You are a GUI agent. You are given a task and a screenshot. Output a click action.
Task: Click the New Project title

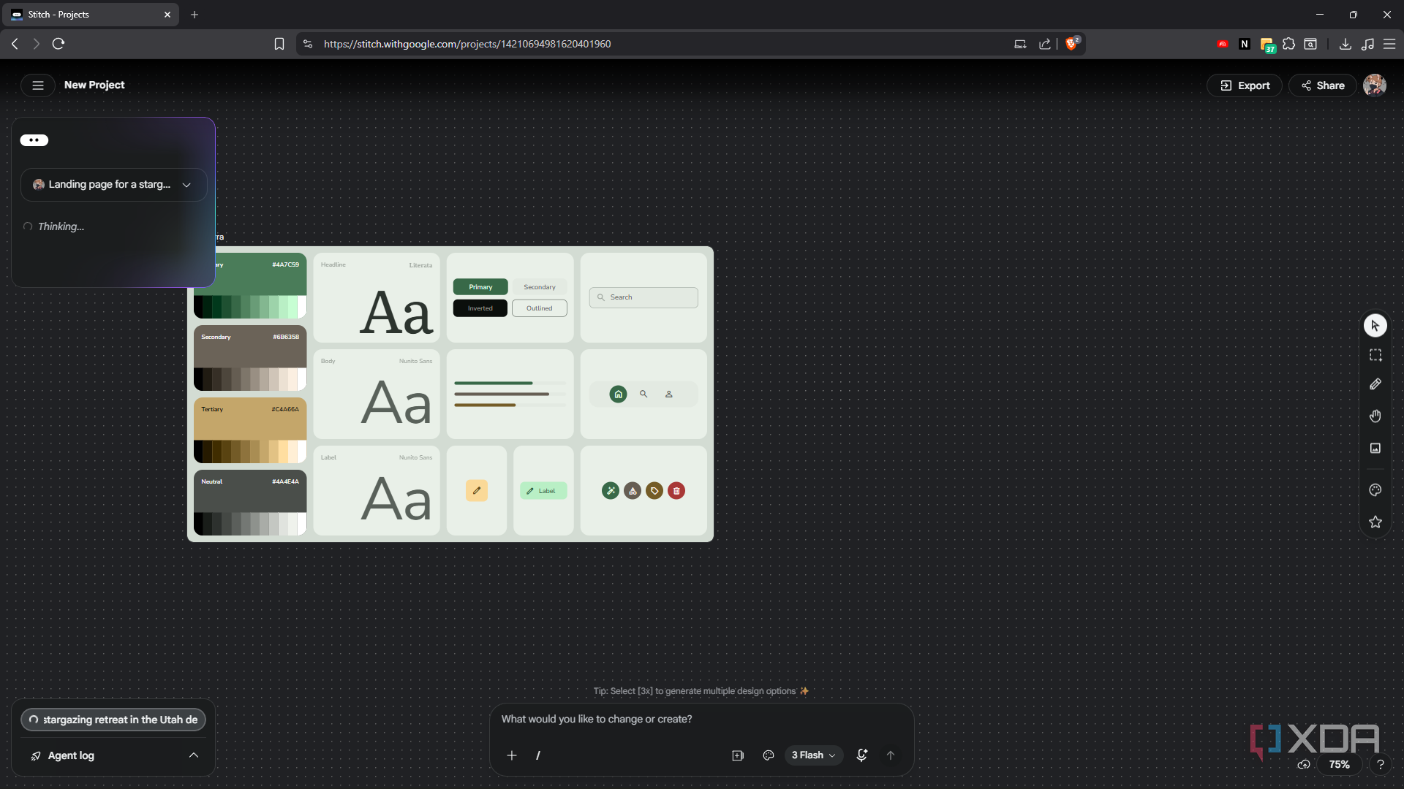click(94, 85)
